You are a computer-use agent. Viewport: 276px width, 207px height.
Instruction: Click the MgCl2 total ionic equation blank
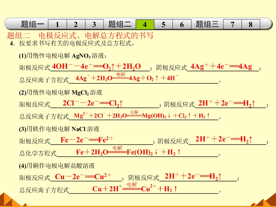(144, 116)
